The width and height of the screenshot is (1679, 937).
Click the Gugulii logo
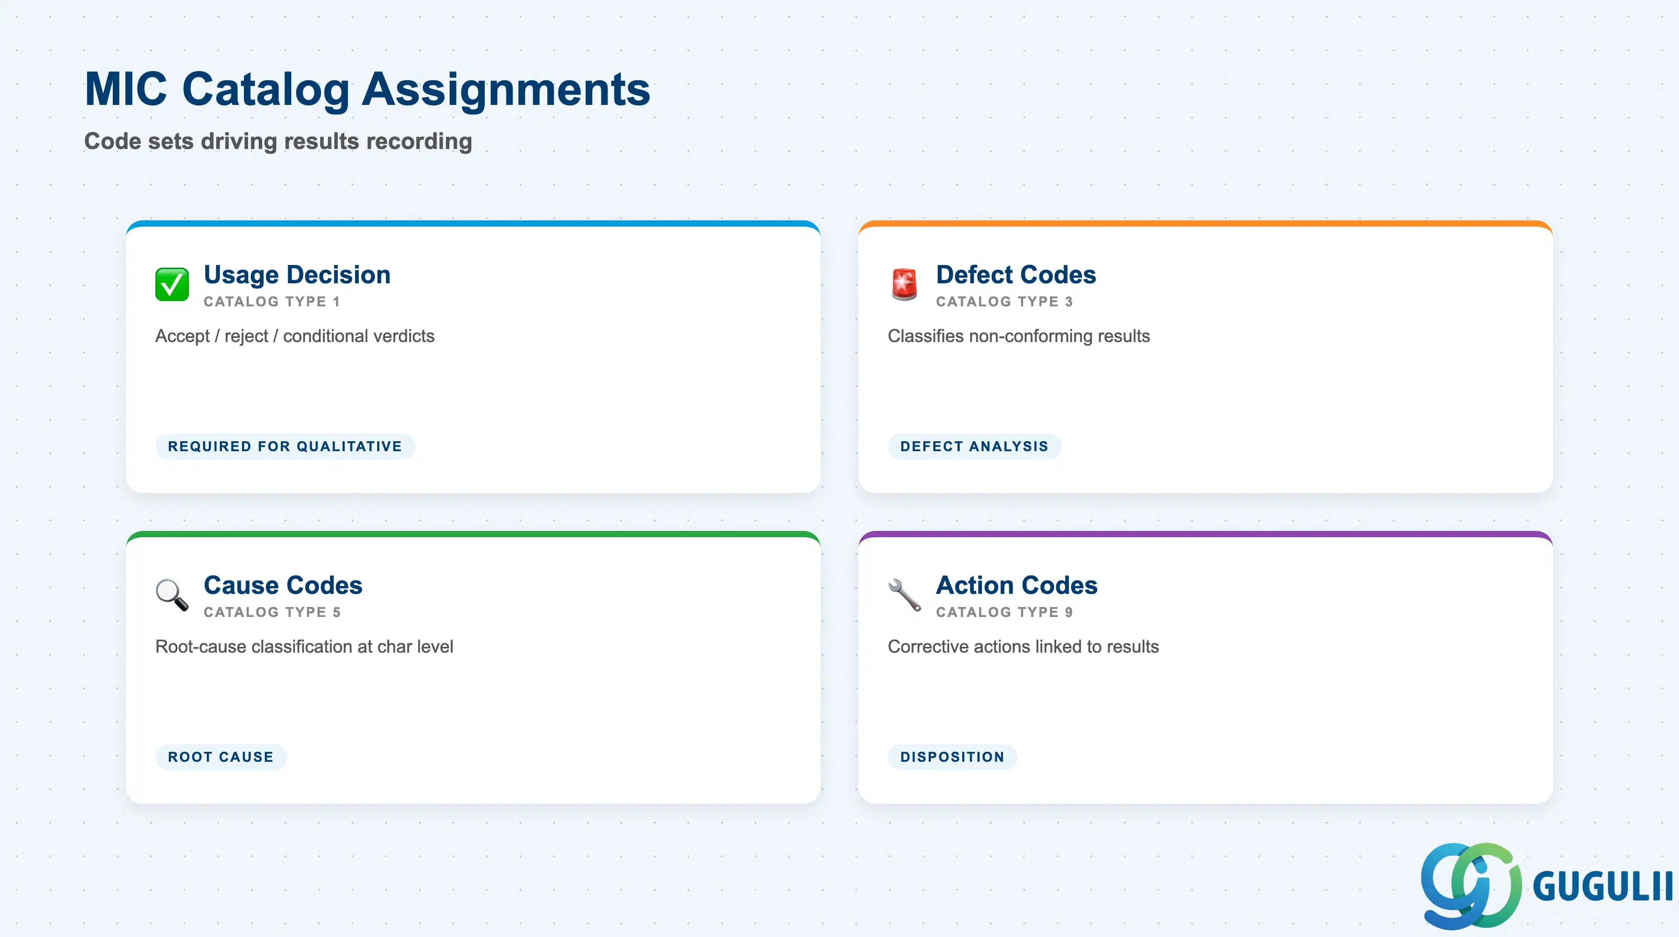click(x=1547, y=886)
